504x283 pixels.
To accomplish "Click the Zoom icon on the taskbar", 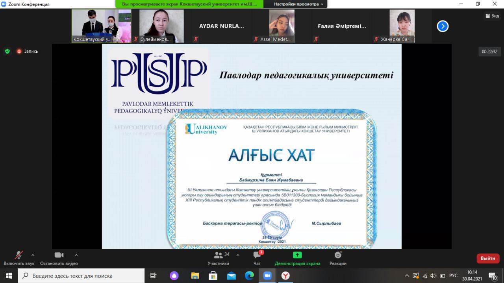I will point(267,276).
